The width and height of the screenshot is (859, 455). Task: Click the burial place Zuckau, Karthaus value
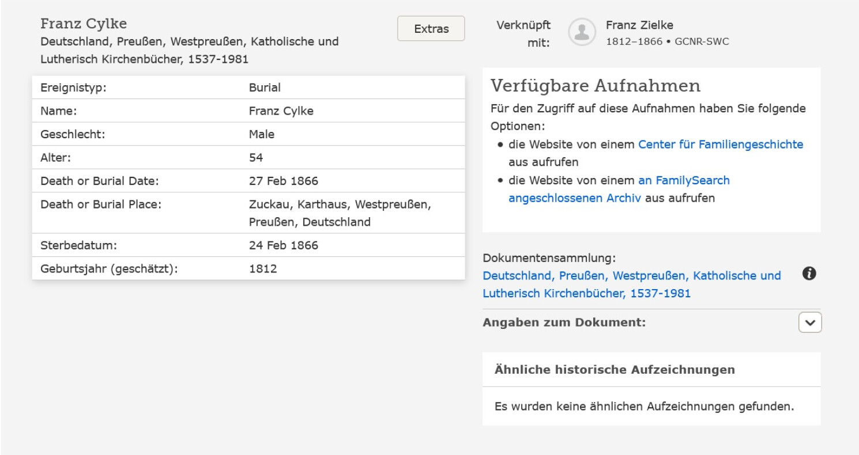click(x=340, y=205)
